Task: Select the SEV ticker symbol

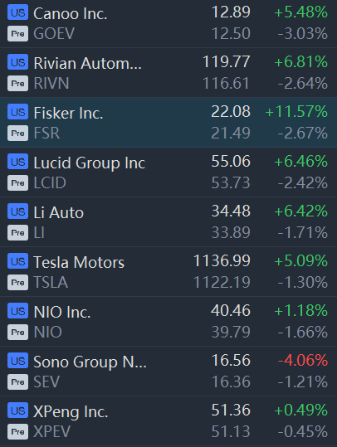Action: coord(46,381)
